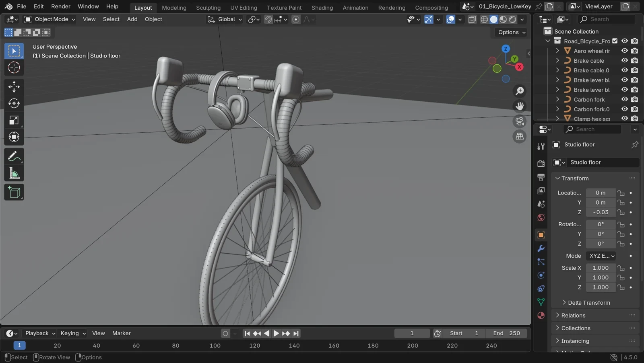This screenshot has height=363, width=644.
Task: Uncheck the Road_Bicycle_Fro collection checkbox
Action: 615,41
